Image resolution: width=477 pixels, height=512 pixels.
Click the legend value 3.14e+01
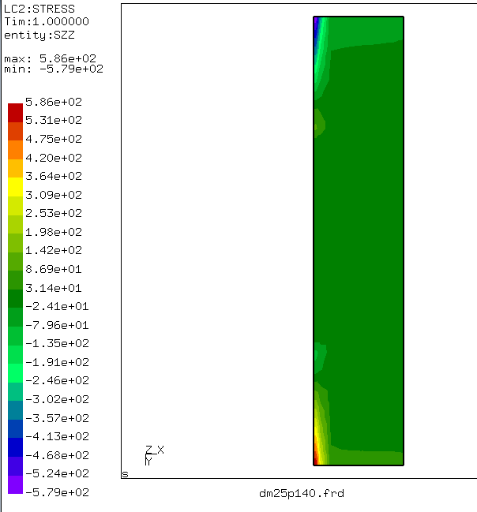pos(54,288)
